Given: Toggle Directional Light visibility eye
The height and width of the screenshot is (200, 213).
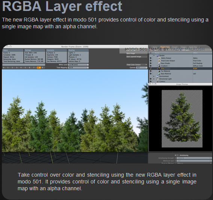Looking at the screenshot, I should [x=151, y=79].
